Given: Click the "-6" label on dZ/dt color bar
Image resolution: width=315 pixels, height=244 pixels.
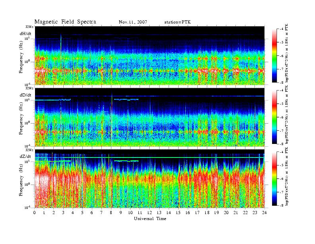Looking at the screenshot, I should 282,179.
